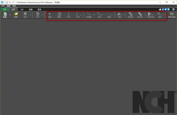This screenshot has height=115, width=177.
Task: Open the 帮助 menu in menu bar
Action: click(14, 6)
